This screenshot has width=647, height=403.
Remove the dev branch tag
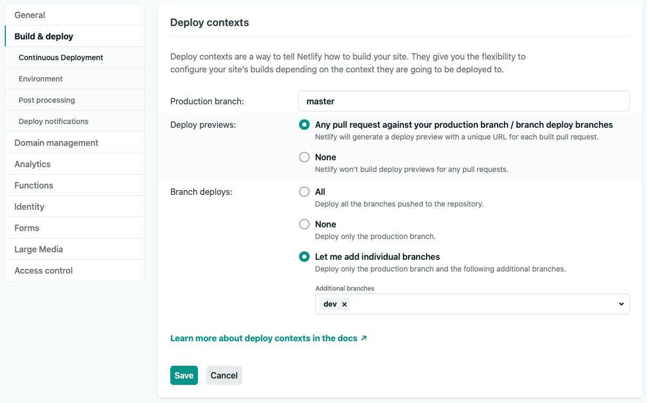point(344,305)
